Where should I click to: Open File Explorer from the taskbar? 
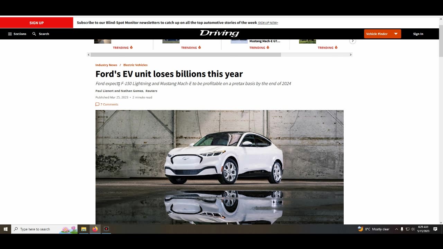[x=84, y=229]
